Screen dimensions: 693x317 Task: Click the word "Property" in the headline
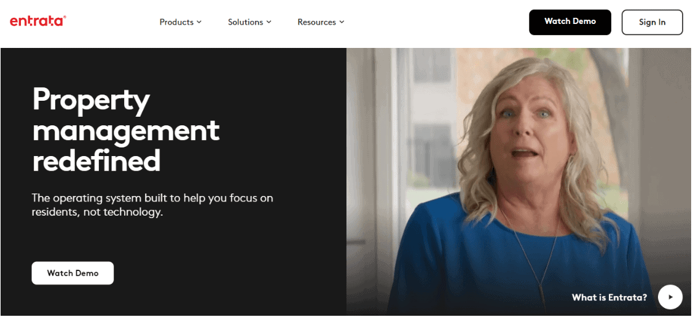[x=92, y=101]
